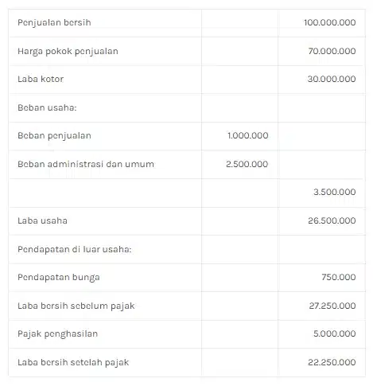The image size is (373, 386).
Task: Click the Beban penjualan label
Action: (54, 136)
